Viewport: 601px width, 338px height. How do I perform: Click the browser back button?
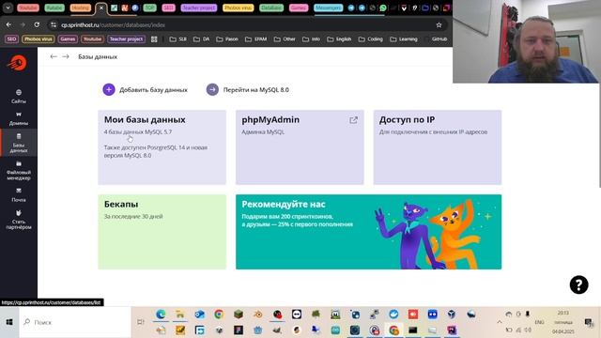(8, 25)
